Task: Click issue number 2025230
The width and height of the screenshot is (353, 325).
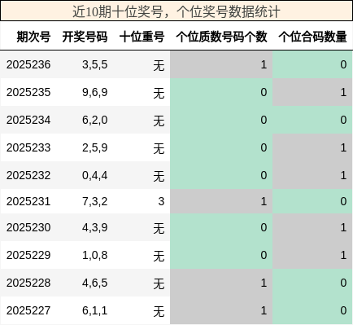Action: coord(28,227)
